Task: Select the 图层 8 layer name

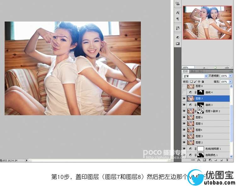Action: pos(199,86)
